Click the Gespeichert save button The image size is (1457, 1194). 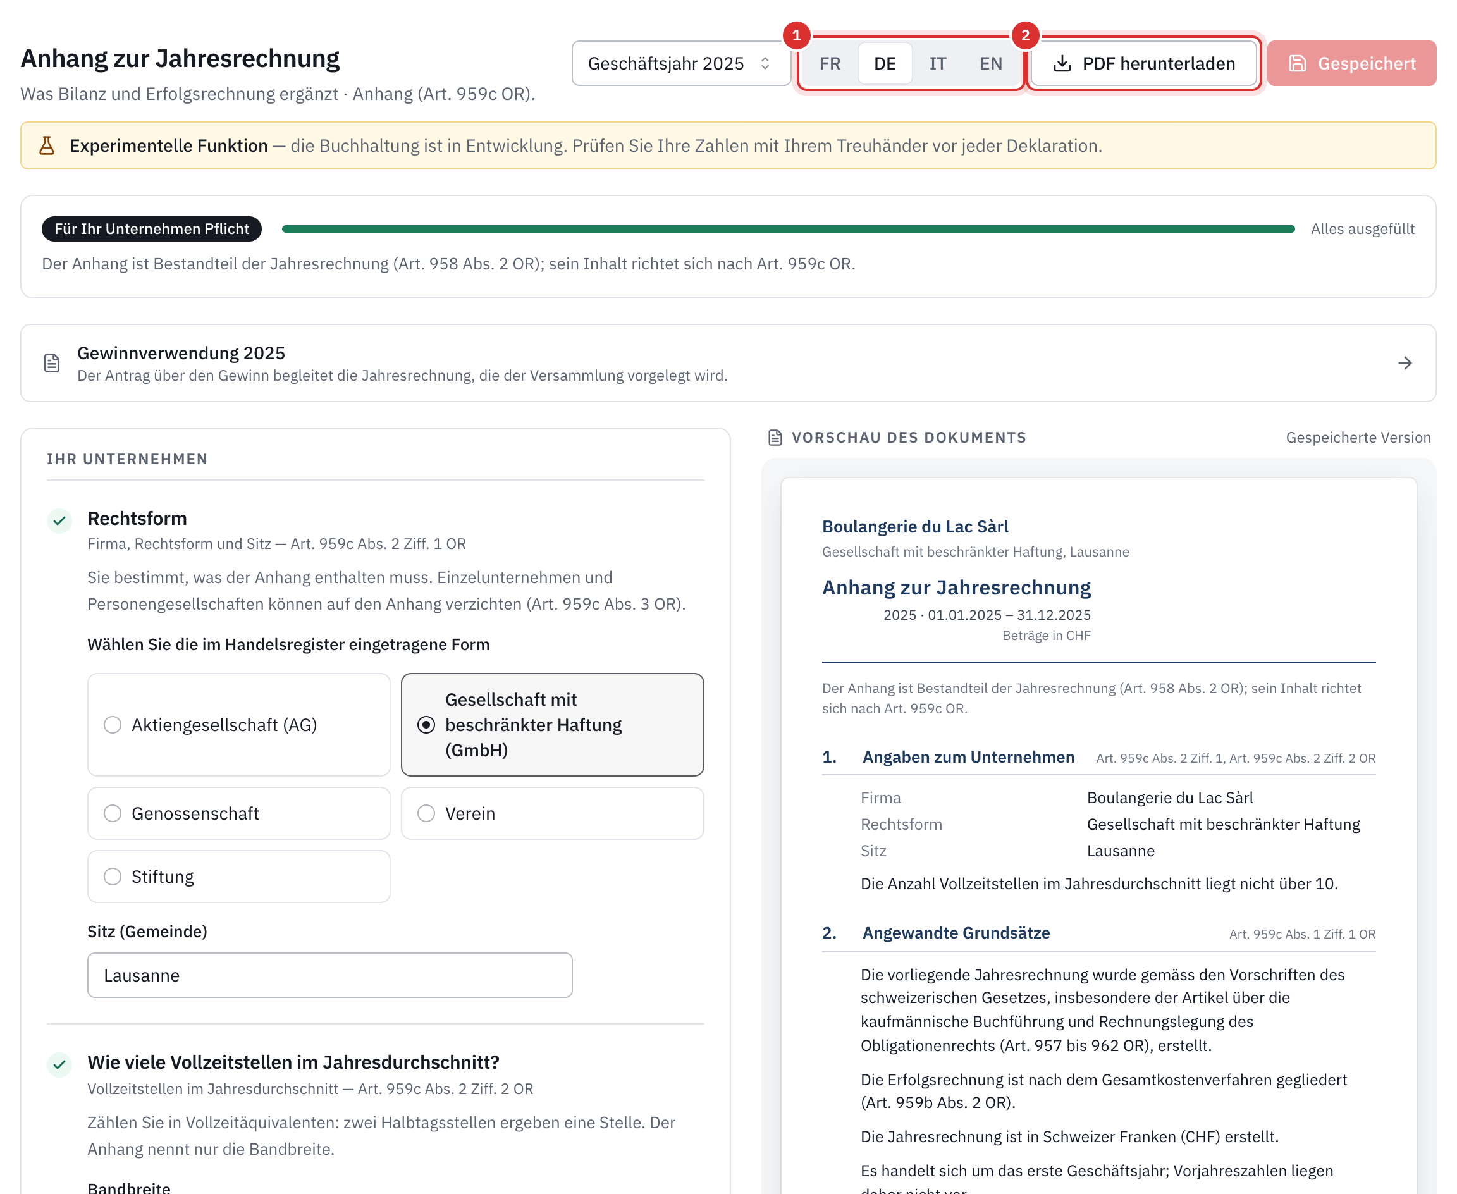[1351, 63]
